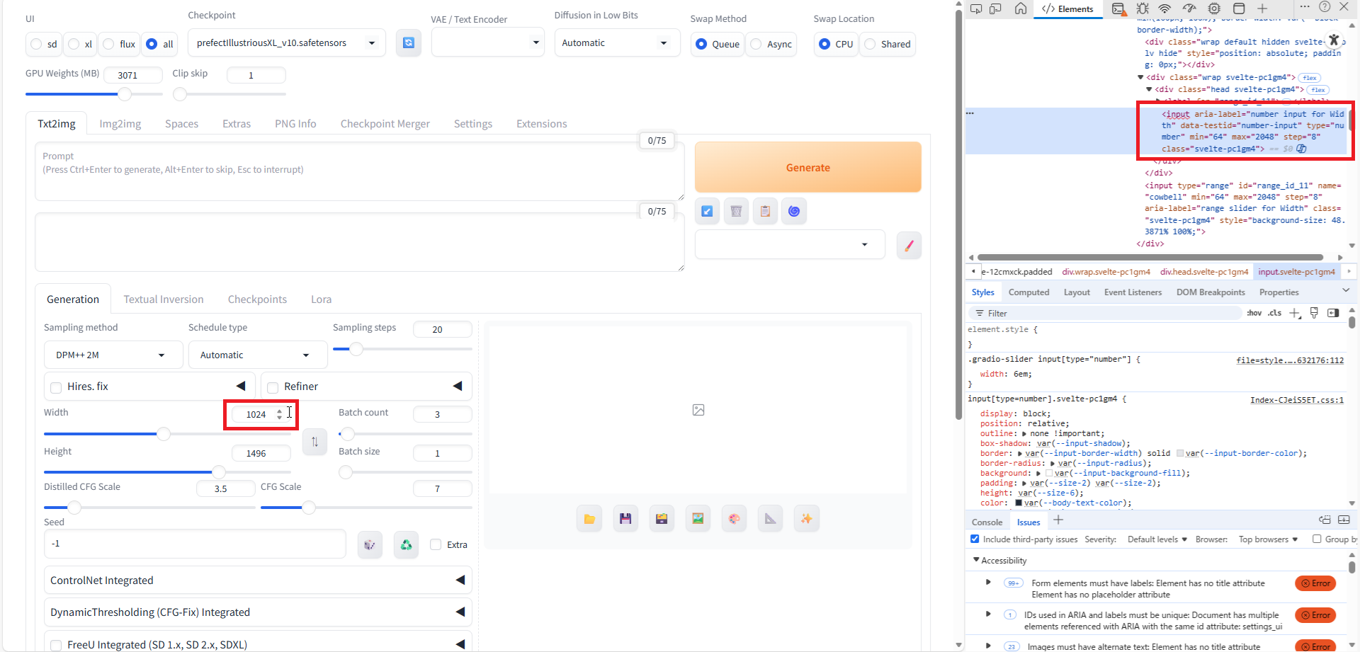Switch to the Img2img tab
This screenshot has width=1360, height=652.
pos(120,124)
